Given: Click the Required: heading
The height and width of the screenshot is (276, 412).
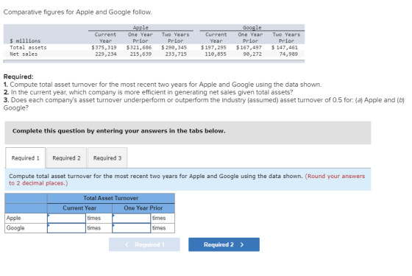Looking at the screenshot, I should 18,77.
